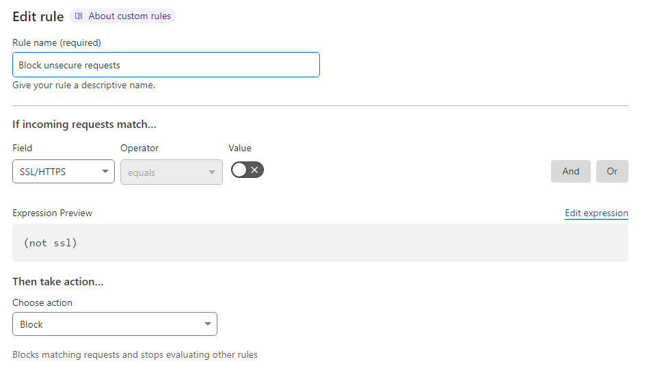Click the arrow on the Field combo box
Viewport: 653px width, 379px height.
point(105,172)
